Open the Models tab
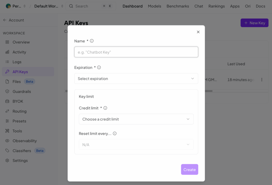 [154, 6]
